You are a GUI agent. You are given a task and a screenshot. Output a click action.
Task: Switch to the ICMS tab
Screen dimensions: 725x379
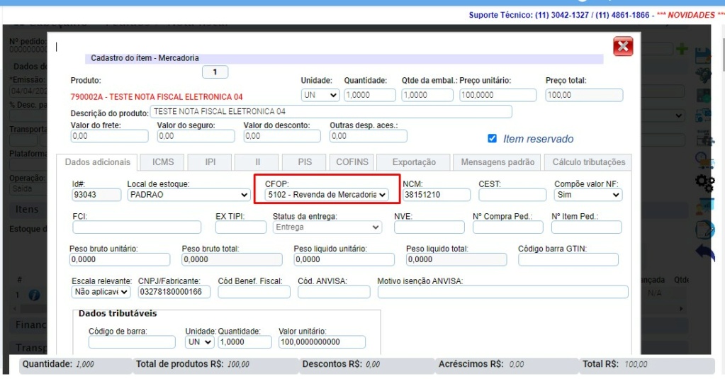163,162
